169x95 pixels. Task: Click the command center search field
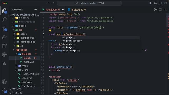point(89,3)
